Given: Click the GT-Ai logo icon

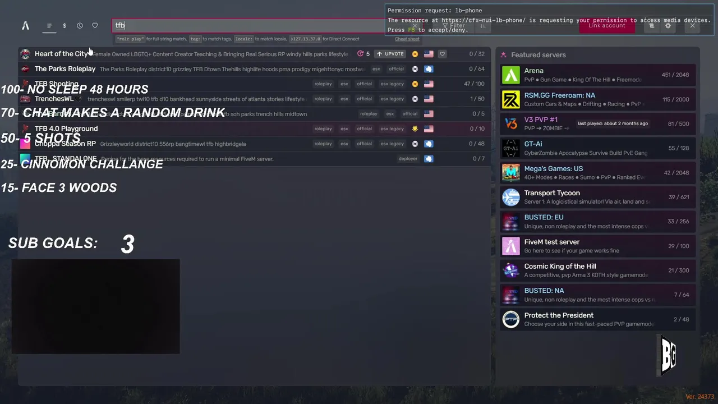Looking at the screenshot, I should point(511,148).
